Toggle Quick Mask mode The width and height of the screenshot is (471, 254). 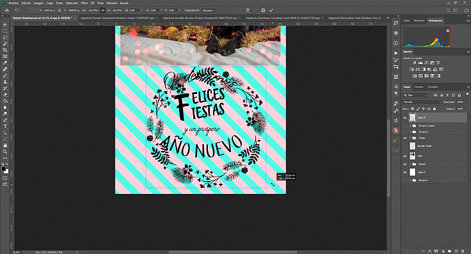point(4,178)
